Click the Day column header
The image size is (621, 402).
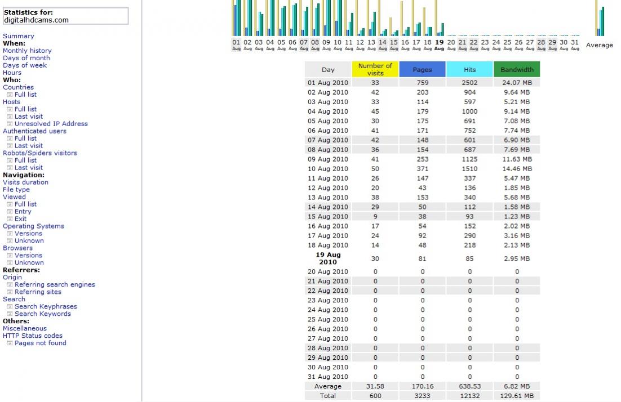pos(328,69)
